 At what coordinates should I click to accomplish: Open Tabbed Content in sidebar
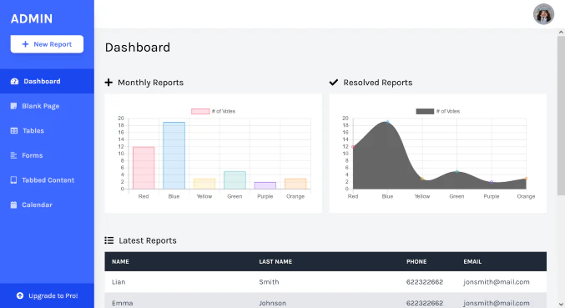pyautogui.click(x=47, y=180)
